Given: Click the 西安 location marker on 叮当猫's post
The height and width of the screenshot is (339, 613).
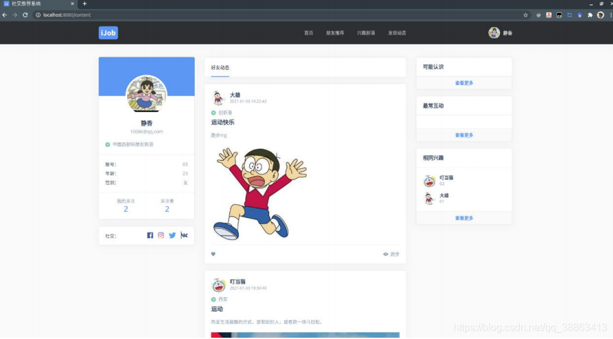Looking at the screenshot, I should (214, 299).
